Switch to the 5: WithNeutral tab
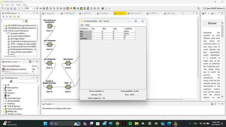 (68, 13)
